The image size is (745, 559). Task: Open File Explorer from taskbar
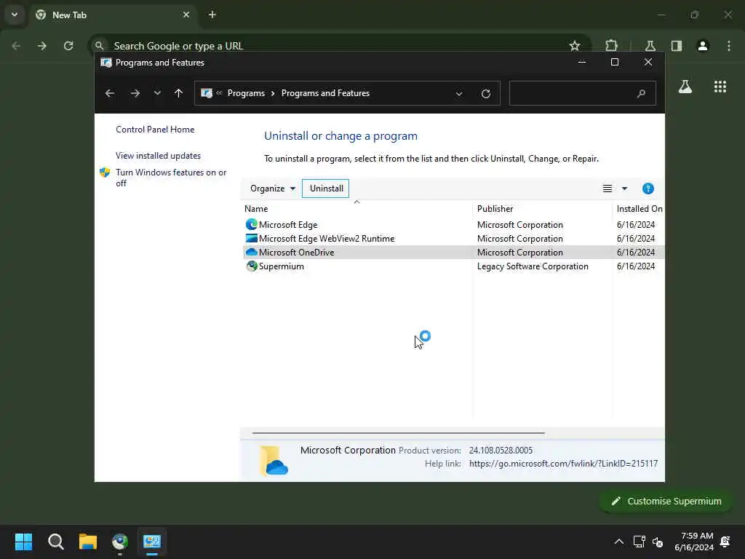(x=88, y=542)
